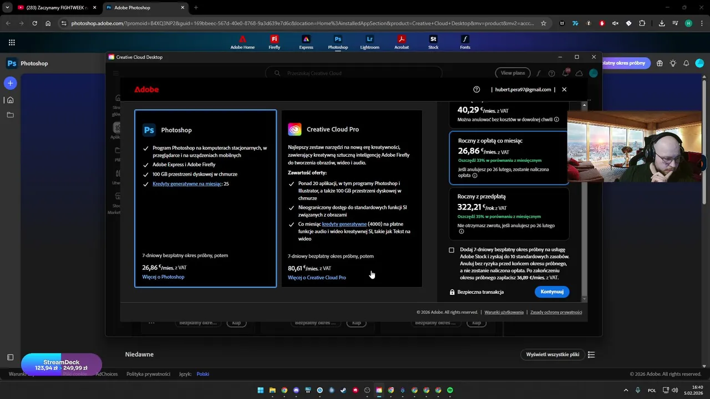Viewport: 710px width, 399px height.
Task: Open language selector Polski
Action: [x=203, y=374]
